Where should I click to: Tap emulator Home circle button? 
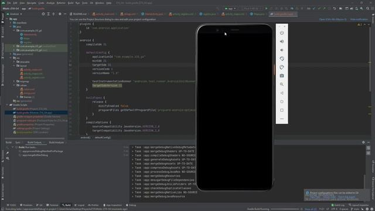coord(282,101)
